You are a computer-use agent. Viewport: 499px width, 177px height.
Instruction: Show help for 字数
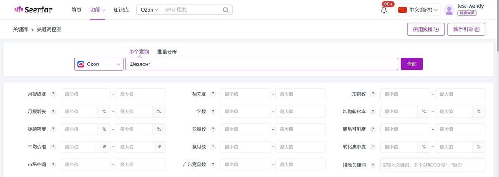coord(213,112)
